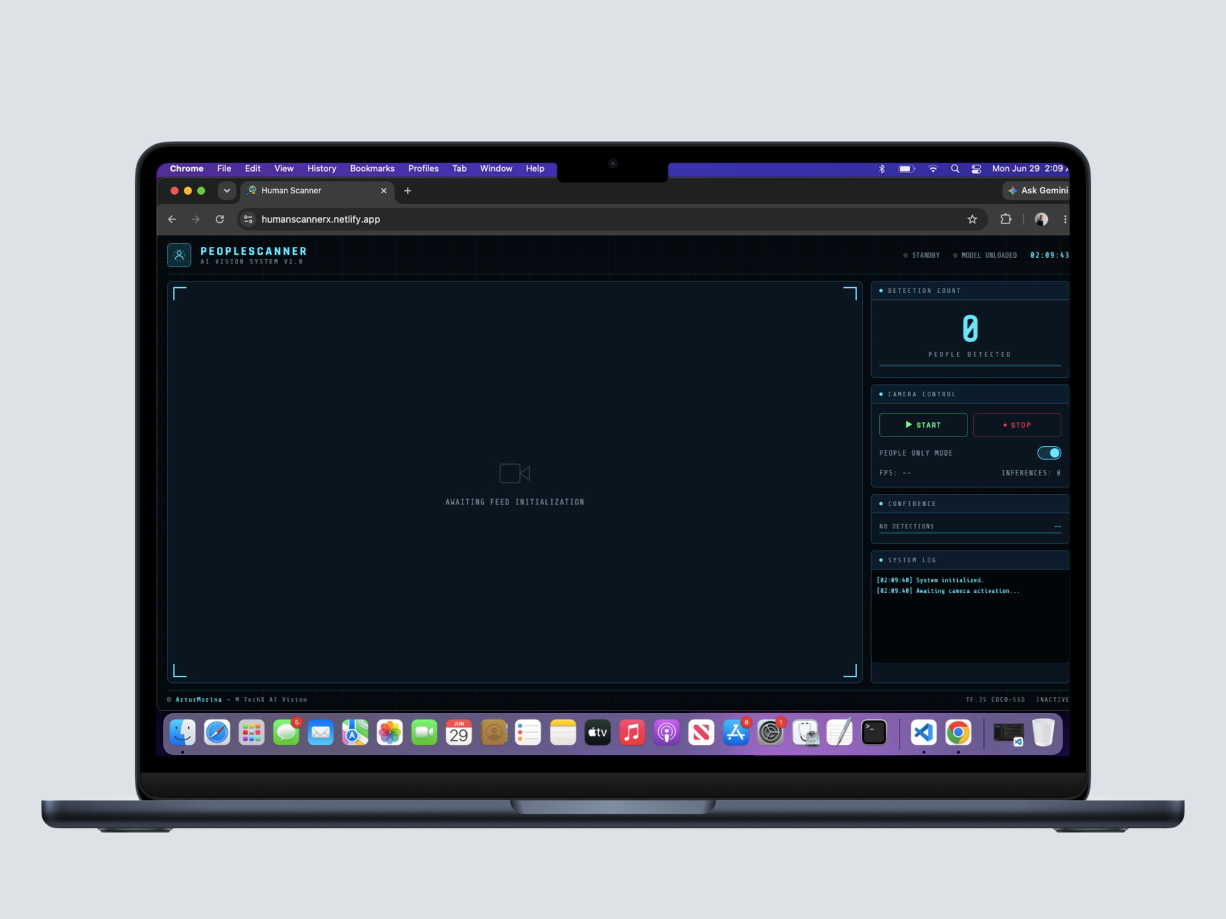1226x919 pixels.
Task: Open Notes app in the dock
Action: pos(563,733)
